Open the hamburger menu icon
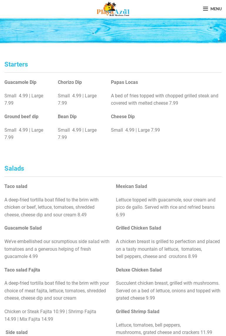226x336 pixels. click(205, 9)
